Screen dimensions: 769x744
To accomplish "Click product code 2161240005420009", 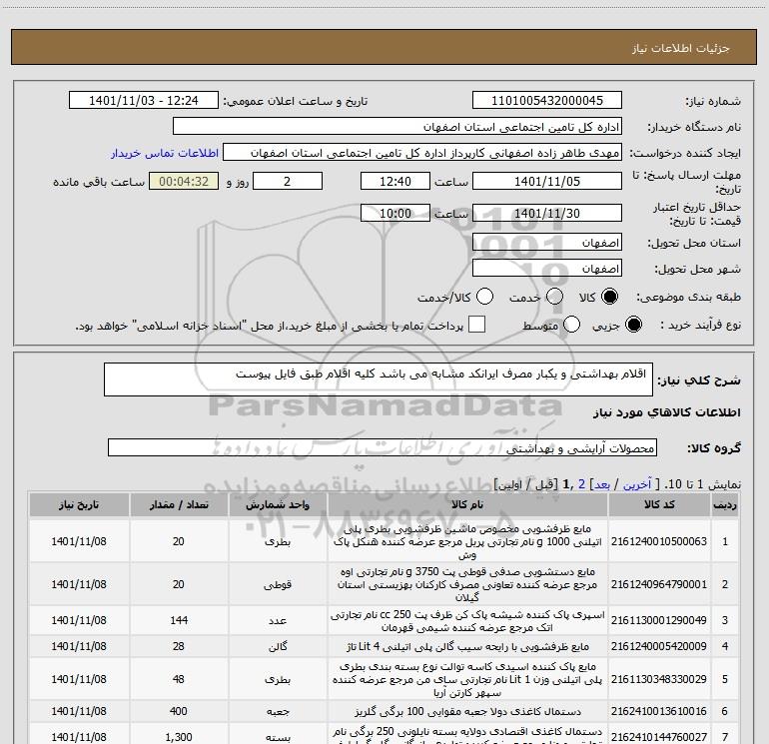I will click(659, 646).
